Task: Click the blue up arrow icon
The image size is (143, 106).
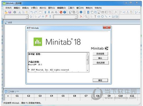Action: pos(46,12)
